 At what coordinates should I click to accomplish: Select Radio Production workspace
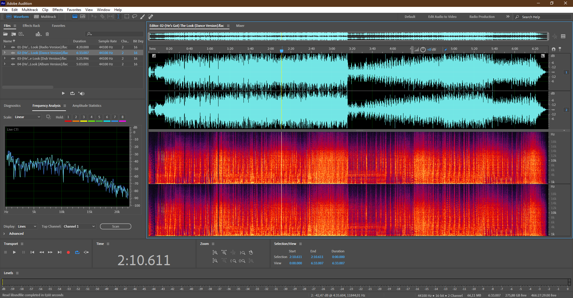(482, 17)
